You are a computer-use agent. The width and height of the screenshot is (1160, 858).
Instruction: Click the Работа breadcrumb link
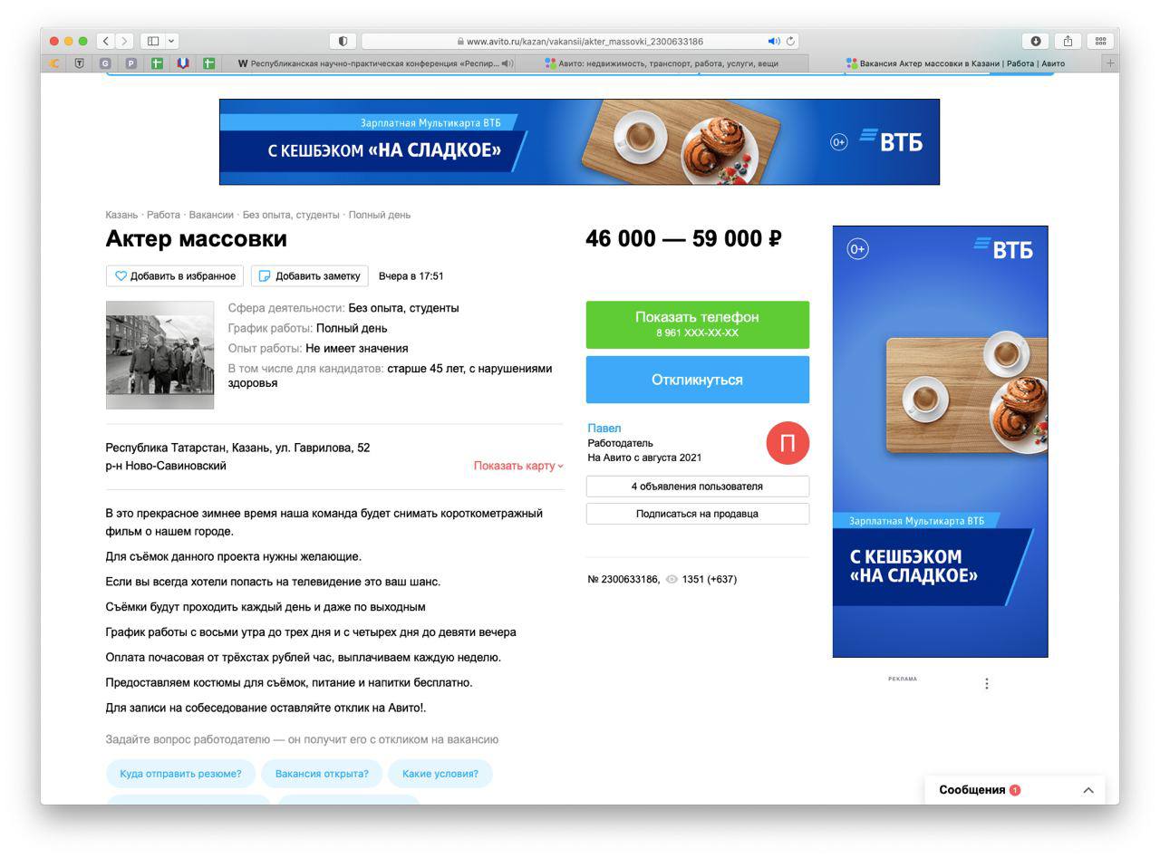click(x=163, y=215)
